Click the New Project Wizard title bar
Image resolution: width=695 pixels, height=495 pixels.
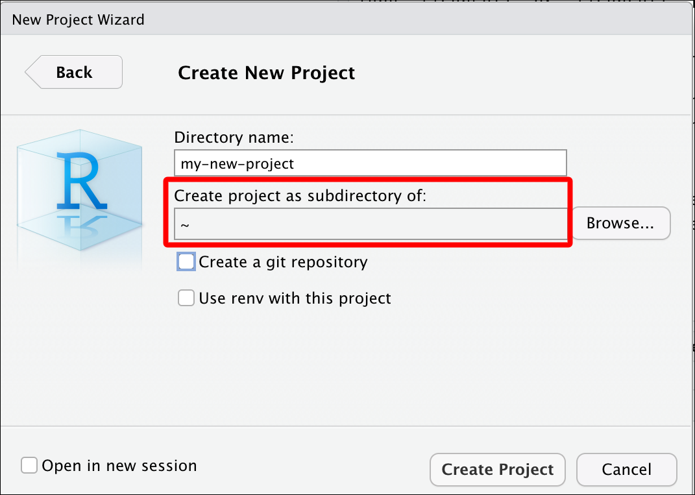coord(348,19)
